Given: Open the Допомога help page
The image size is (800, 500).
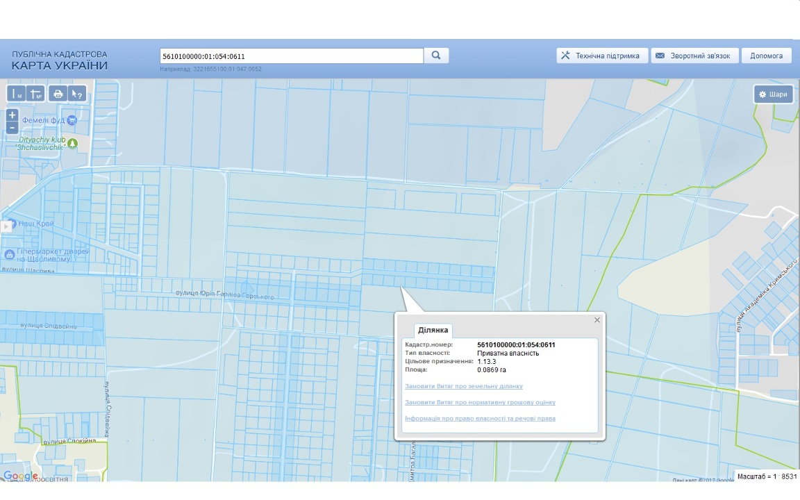Looking at the screenshot, I should point(767,56).
